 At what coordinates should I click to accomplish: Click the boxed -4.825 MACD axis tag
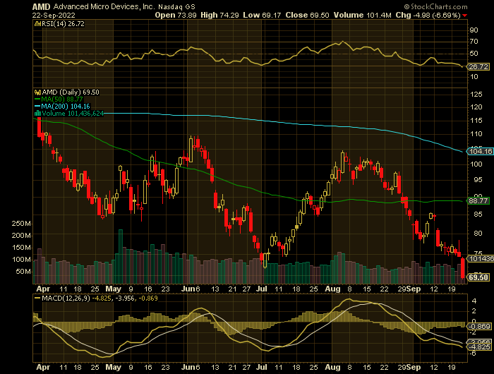[480, 347]
